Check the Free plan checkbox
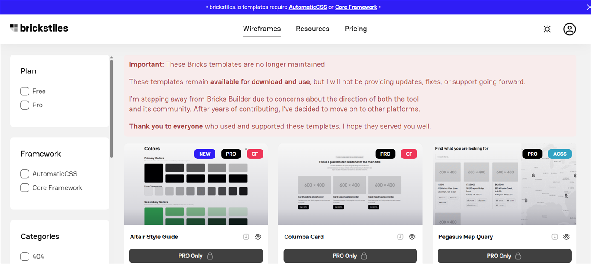 click(x=25, y=91)
